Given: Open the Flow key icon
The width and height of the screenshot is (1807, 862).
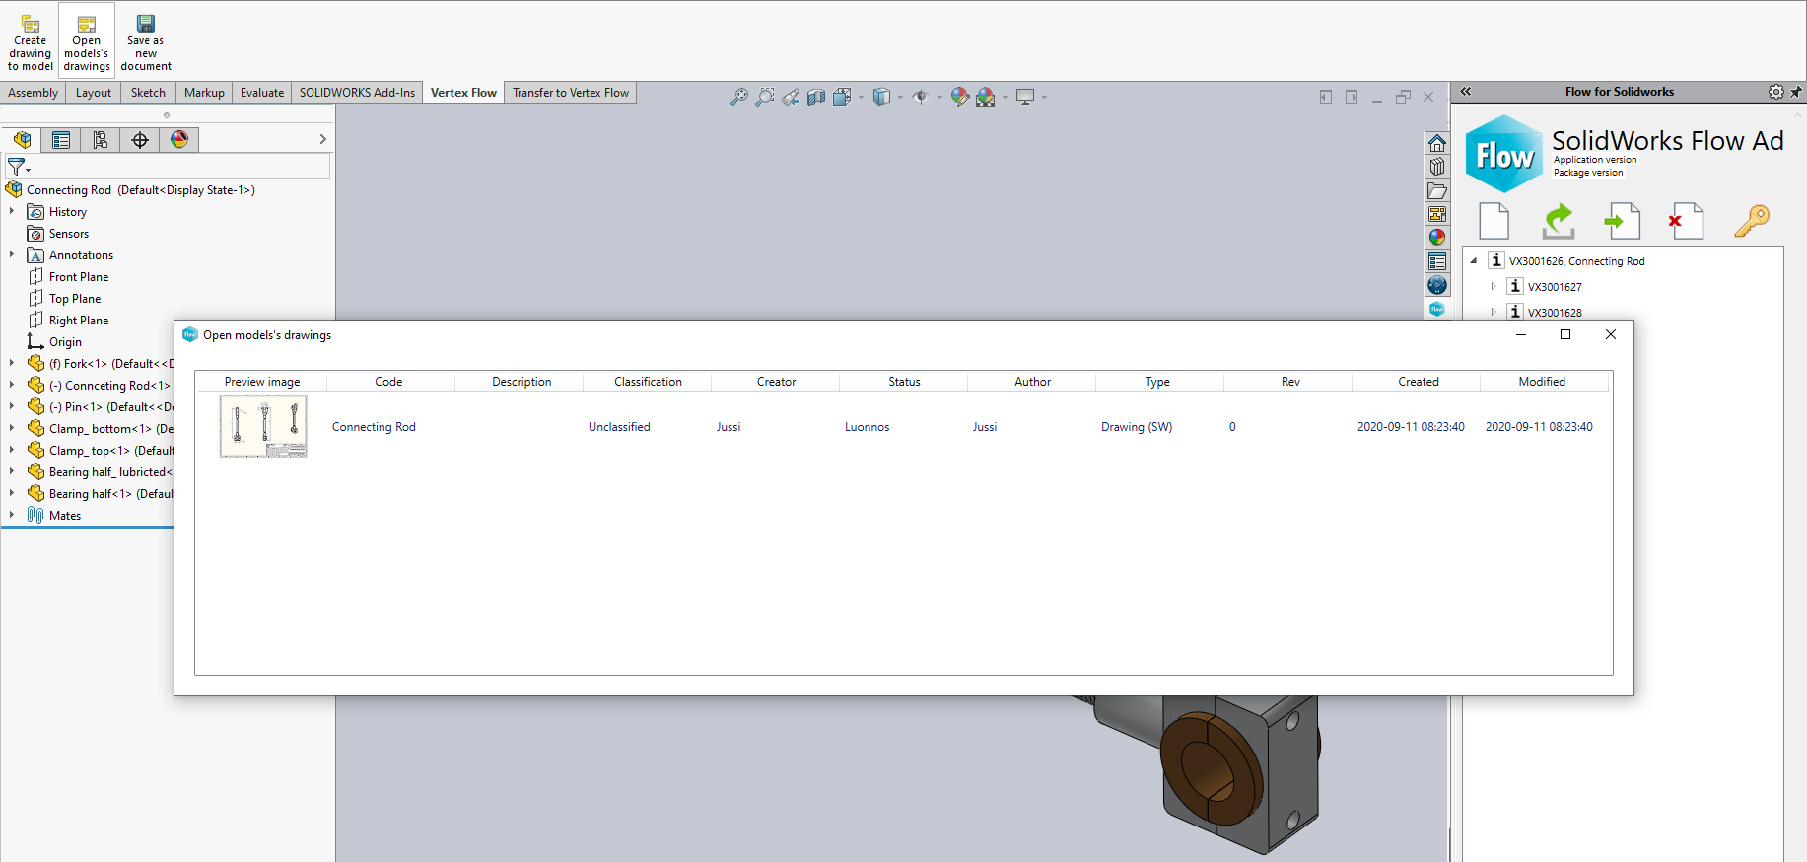Looking at the screenshot, I should click(1752, 221).
